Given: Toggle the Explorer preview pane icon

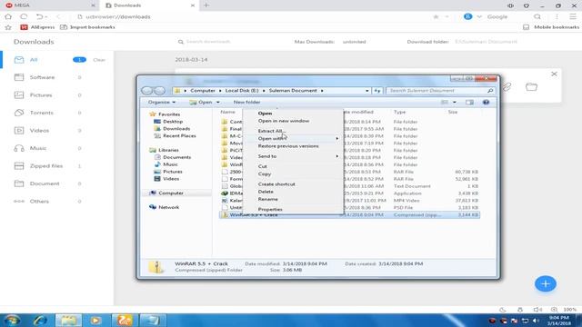Looking at the screenshot, I should click(469, 103).
